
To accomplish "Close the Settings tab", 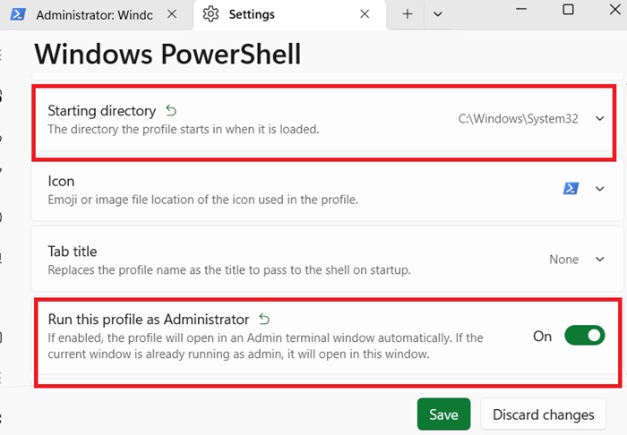I will 365,14.
